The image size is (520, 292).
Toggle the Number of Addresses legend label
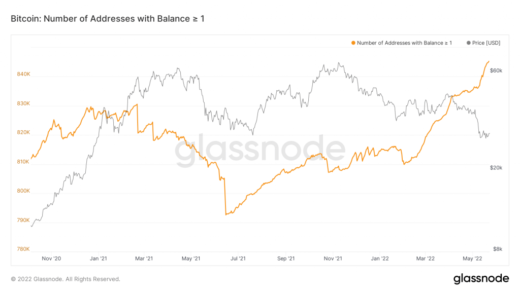(x=404, y=43)
